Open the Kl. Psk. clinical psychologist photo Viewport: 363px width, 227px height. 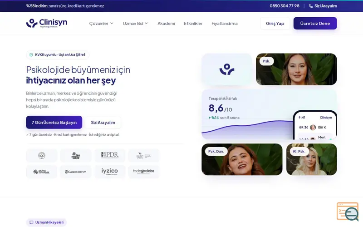(x=312, y=159)
